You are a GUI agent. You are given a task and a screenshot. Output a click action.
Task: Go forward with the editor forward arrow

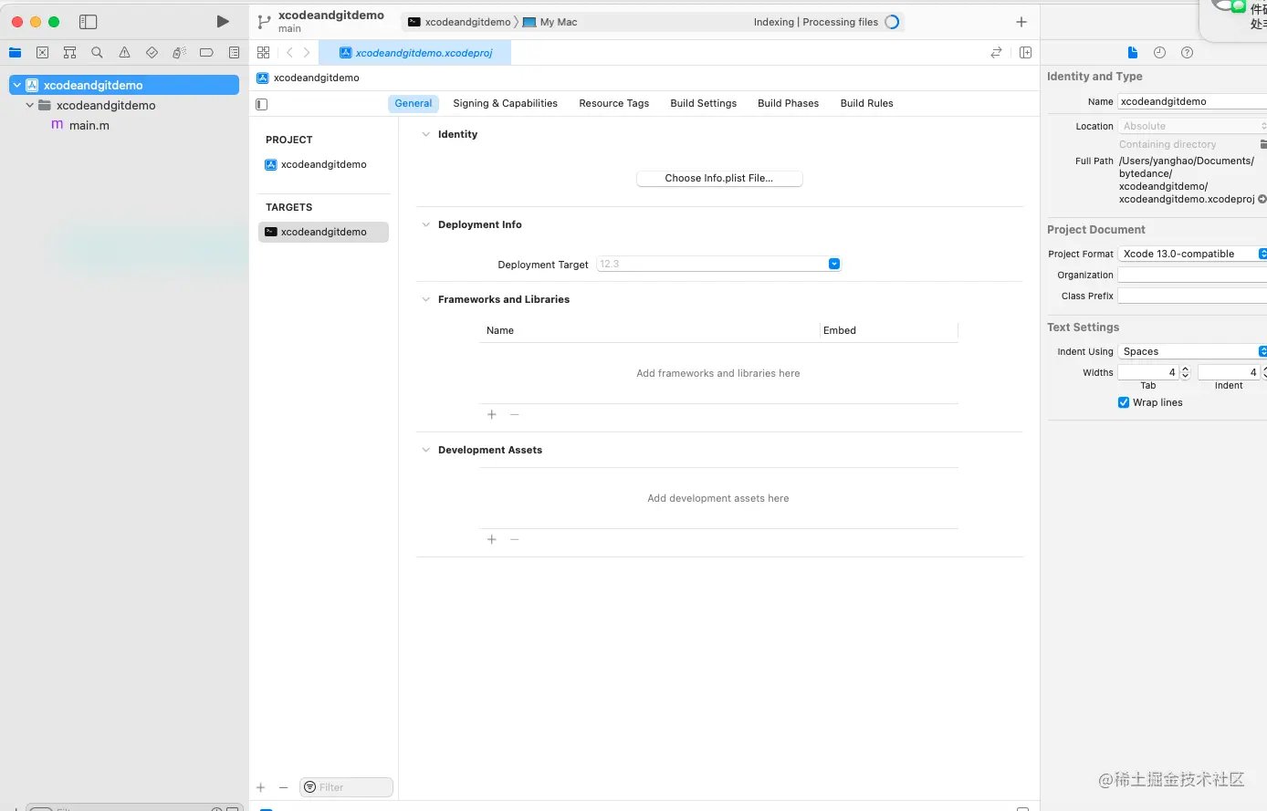pos(307,53)
